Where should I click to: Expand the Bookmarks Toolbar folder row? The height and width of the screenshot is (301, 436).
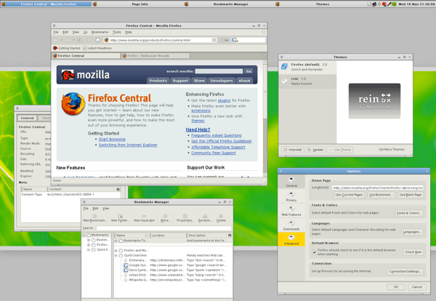(116, 241)
